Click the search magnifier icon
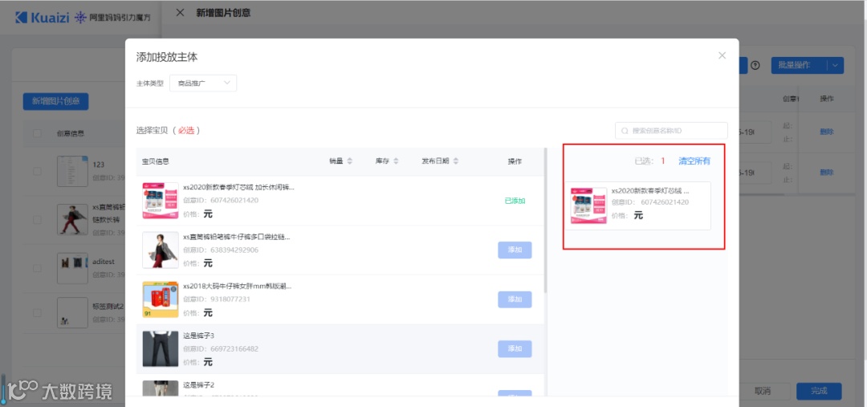867x407 pixels. point(625,131)
